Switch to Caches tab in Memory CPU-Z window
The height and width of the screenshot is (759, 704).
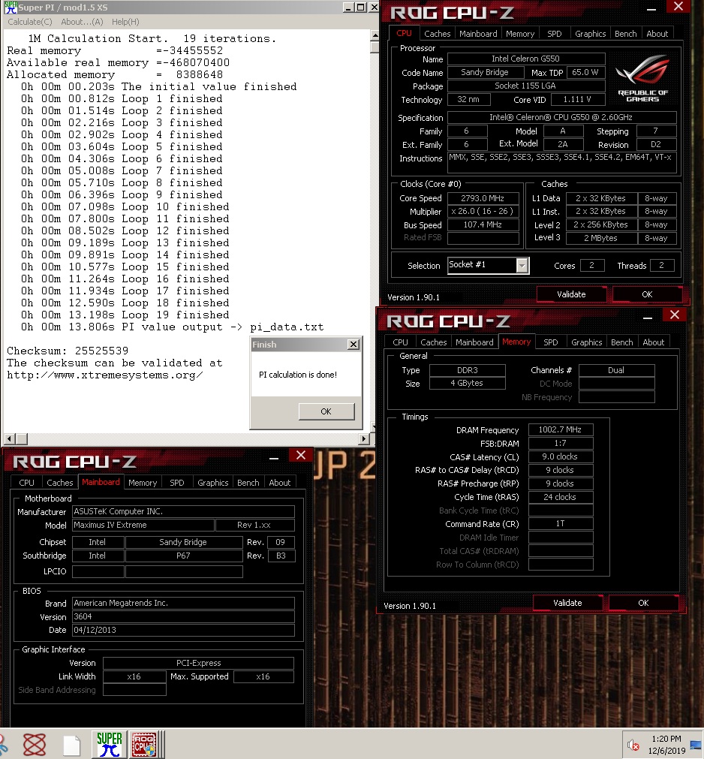[x=433, y=342]
